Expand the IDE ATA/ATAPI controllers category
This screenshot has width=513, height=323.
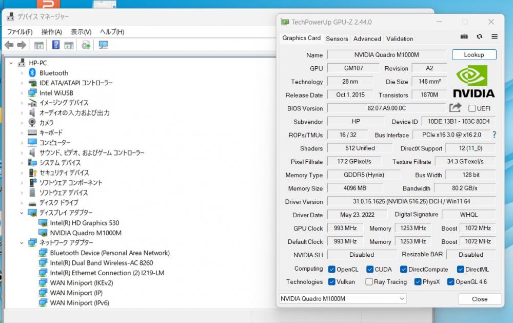click(22, 83)
